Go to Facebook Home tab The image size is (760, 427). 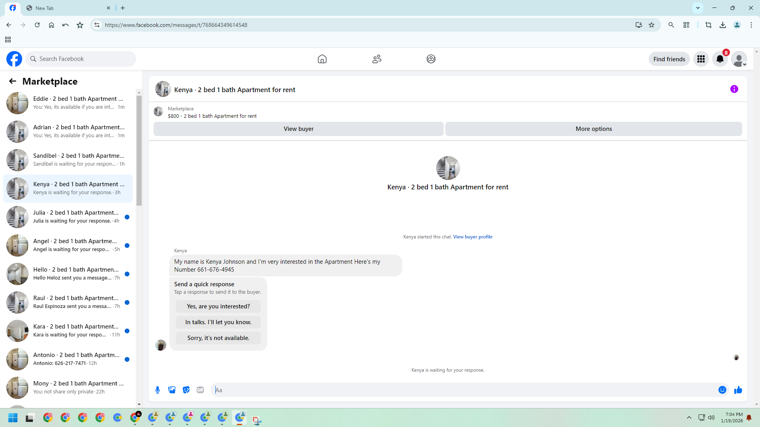click(x=322, y=59)
